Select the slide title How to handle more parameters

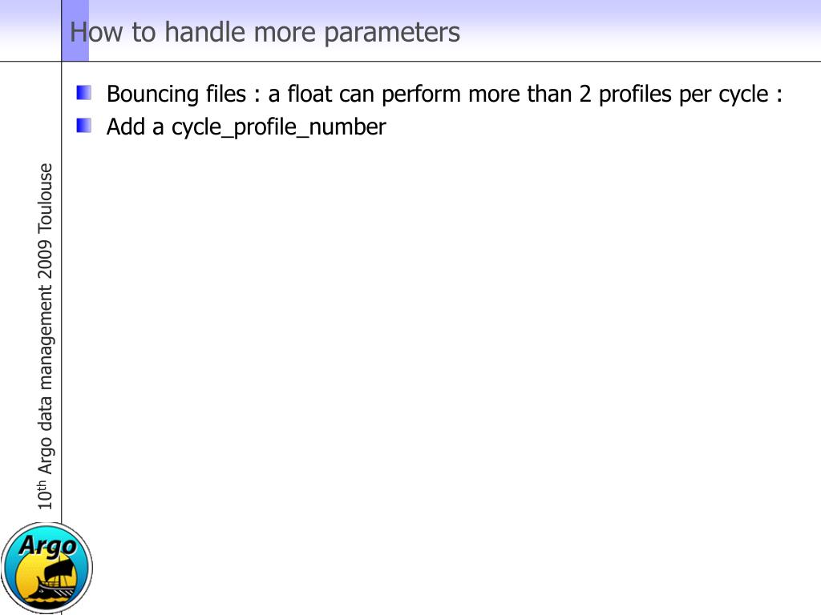265,32
